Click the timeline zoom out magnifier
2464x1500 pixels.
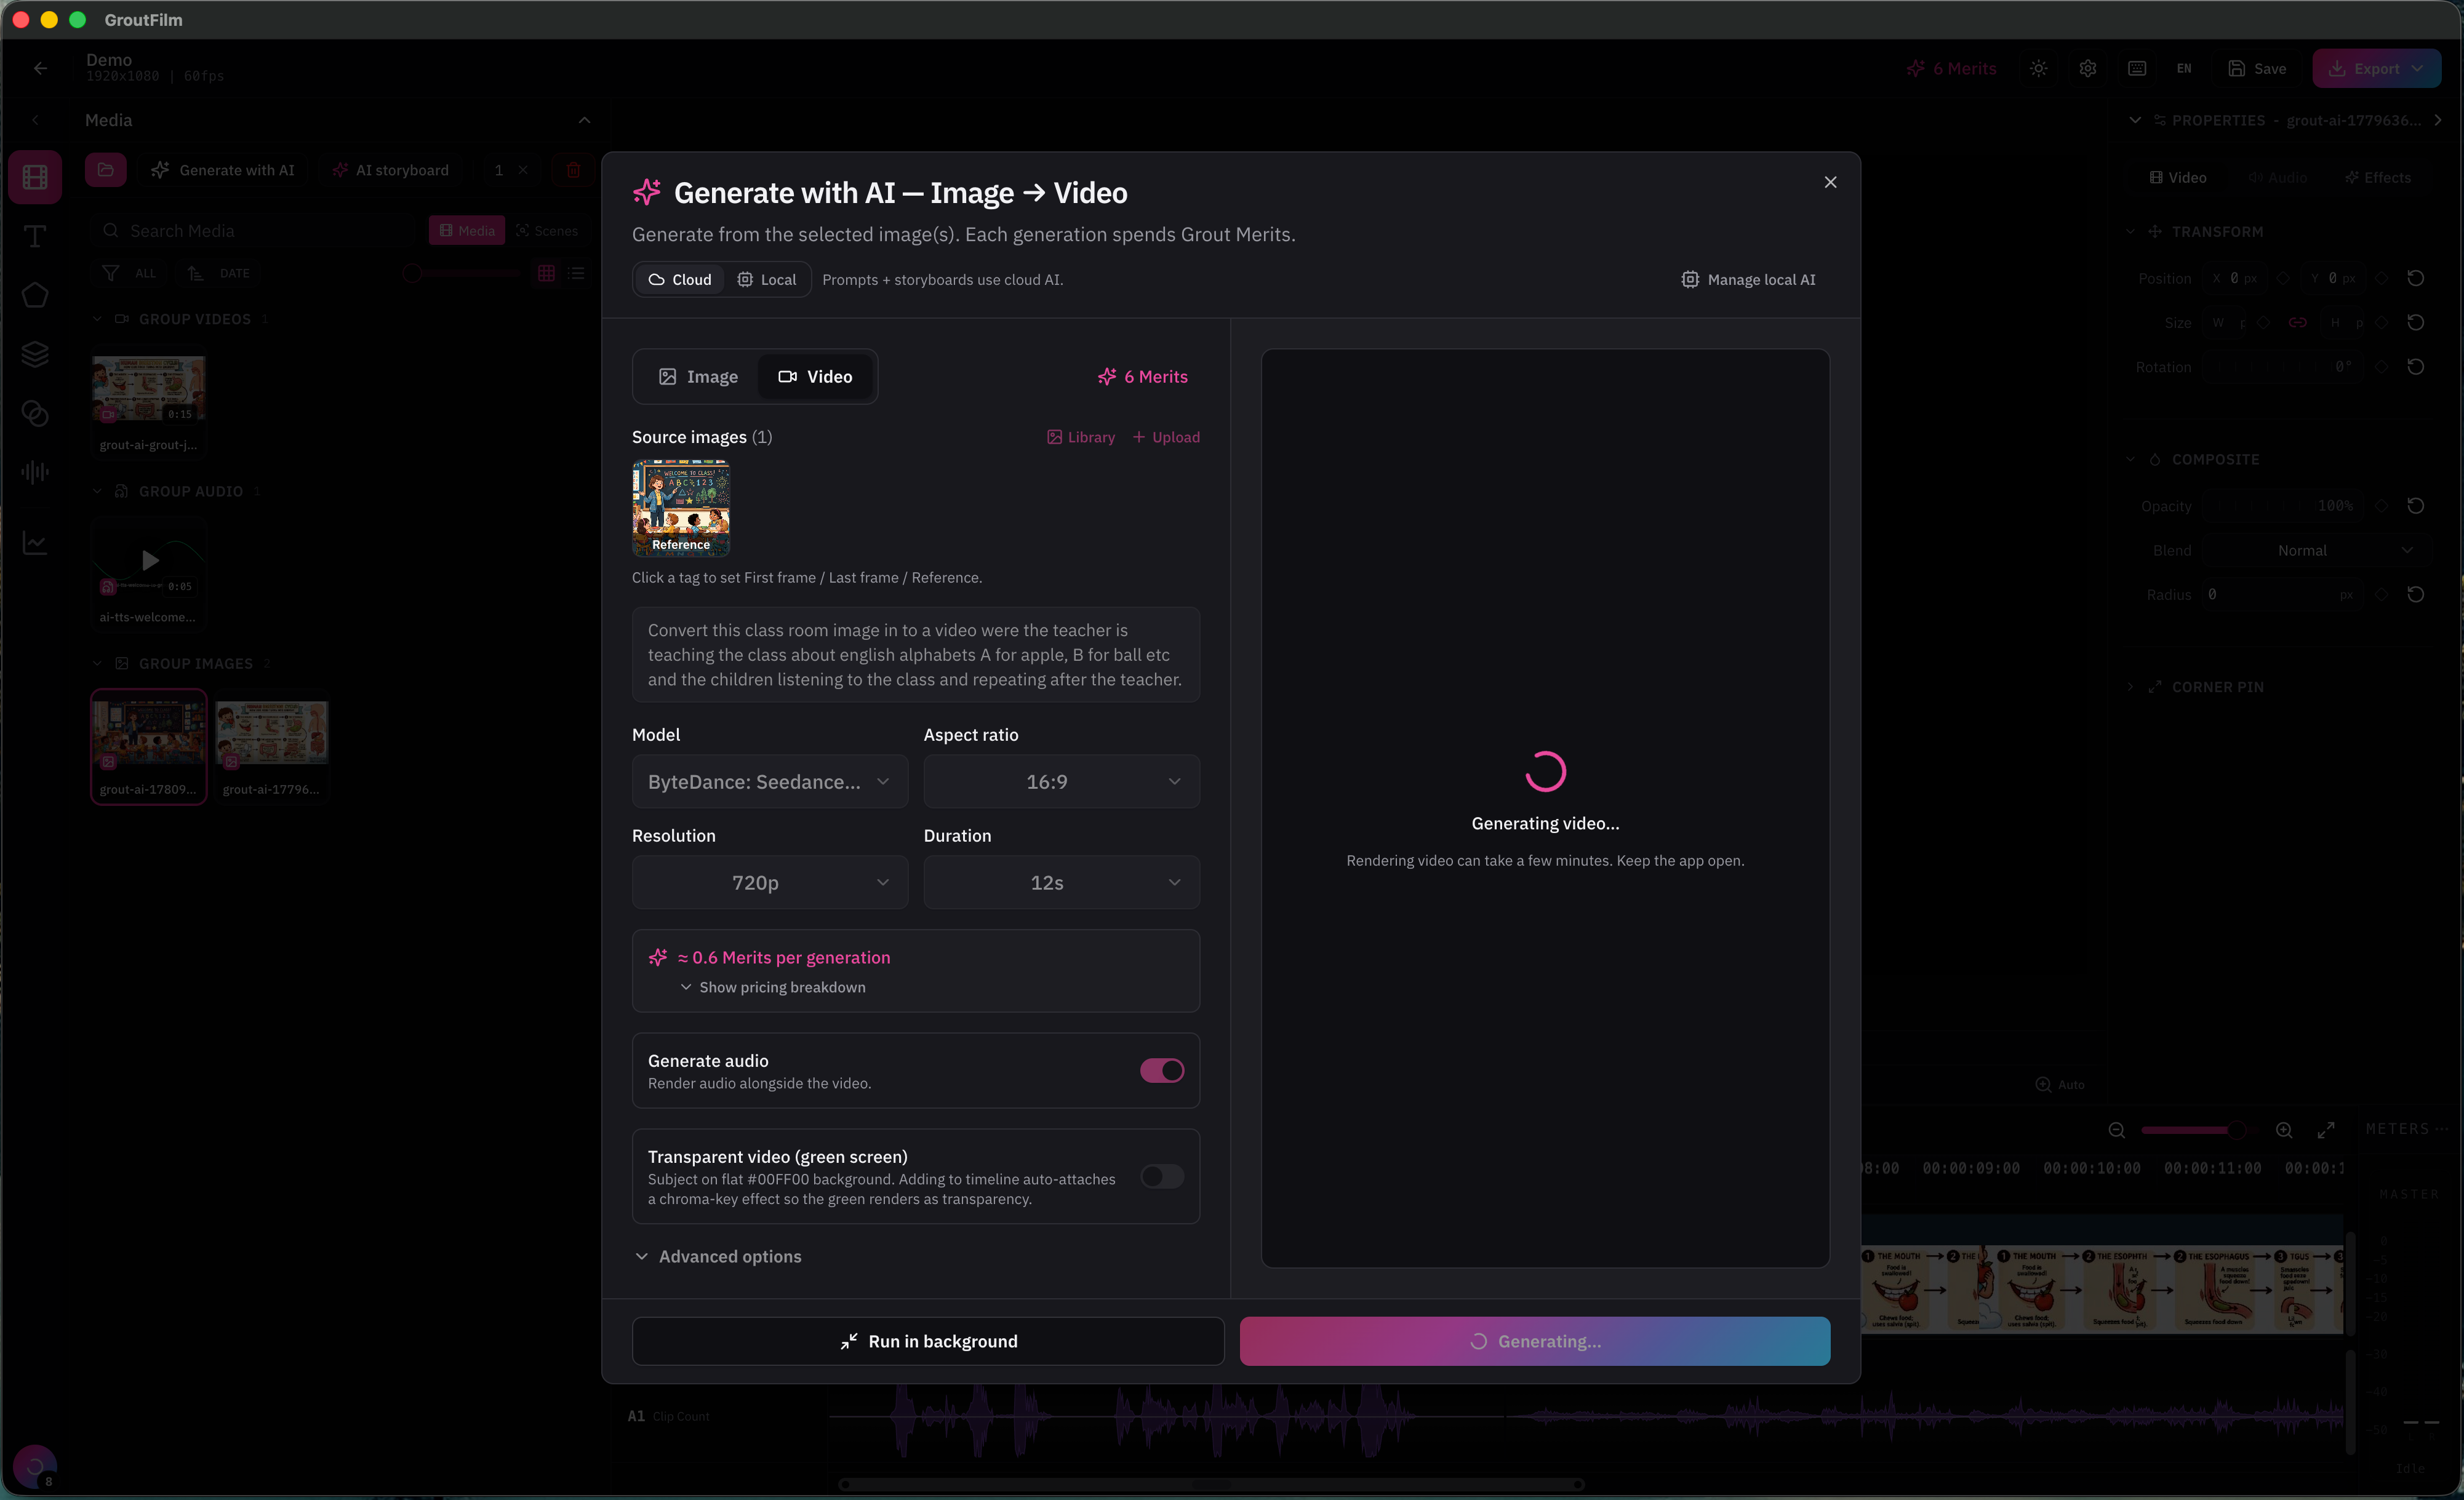pos(2117,1130)
